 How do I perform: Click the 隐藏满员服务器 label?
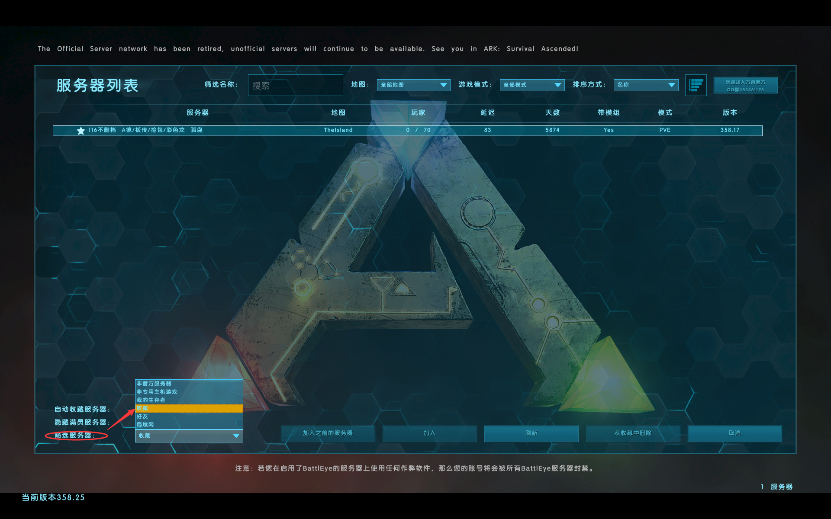pyautogui.click(x=82, y=422)
